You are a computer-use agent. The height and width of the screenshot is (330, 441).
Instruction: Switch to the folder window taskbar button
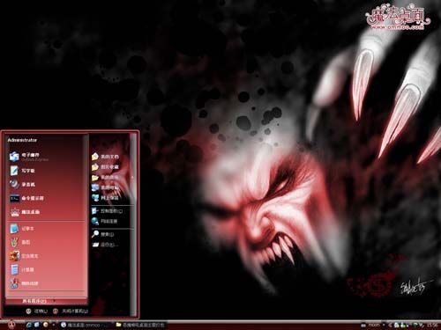(x=141, y=325)
